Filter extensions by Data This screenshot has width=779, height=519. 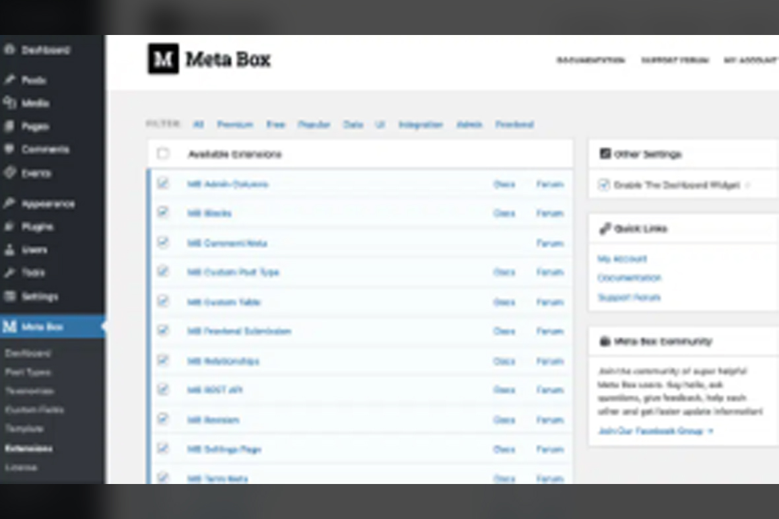tap(353, 124)
